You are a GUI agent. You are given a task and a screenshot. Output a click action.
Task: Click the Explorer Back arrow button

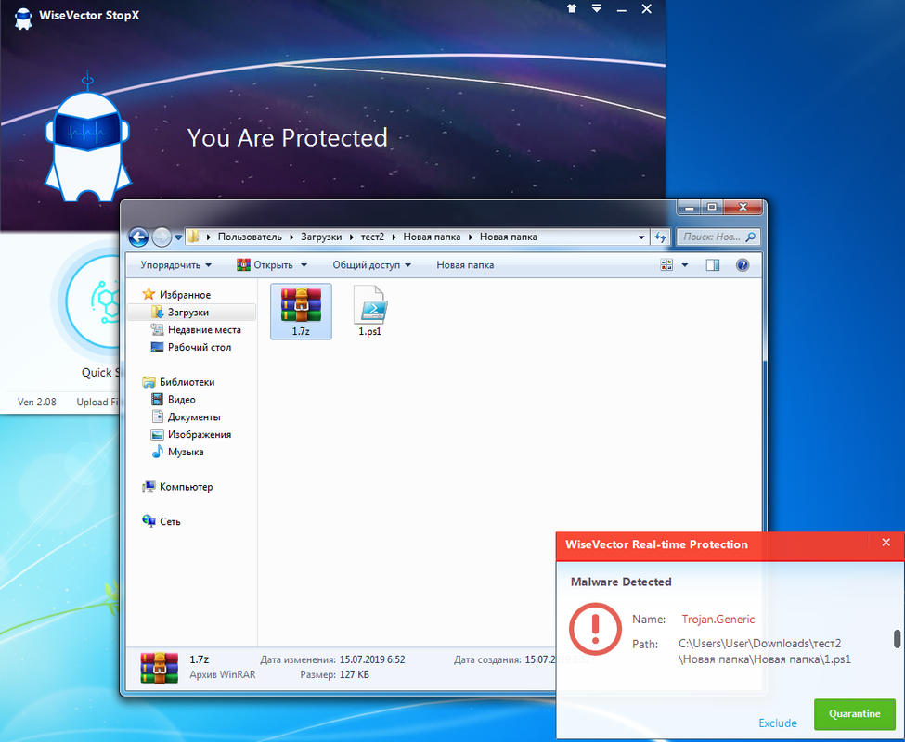click(x=138, y=237)
